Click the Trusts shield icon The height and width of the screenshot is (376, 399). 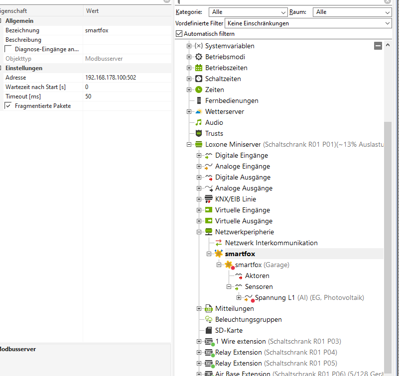199,133
